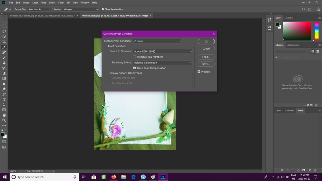Click in the color picker field
The height and width of the screenshot is (181, 322).
click(297, 31)
